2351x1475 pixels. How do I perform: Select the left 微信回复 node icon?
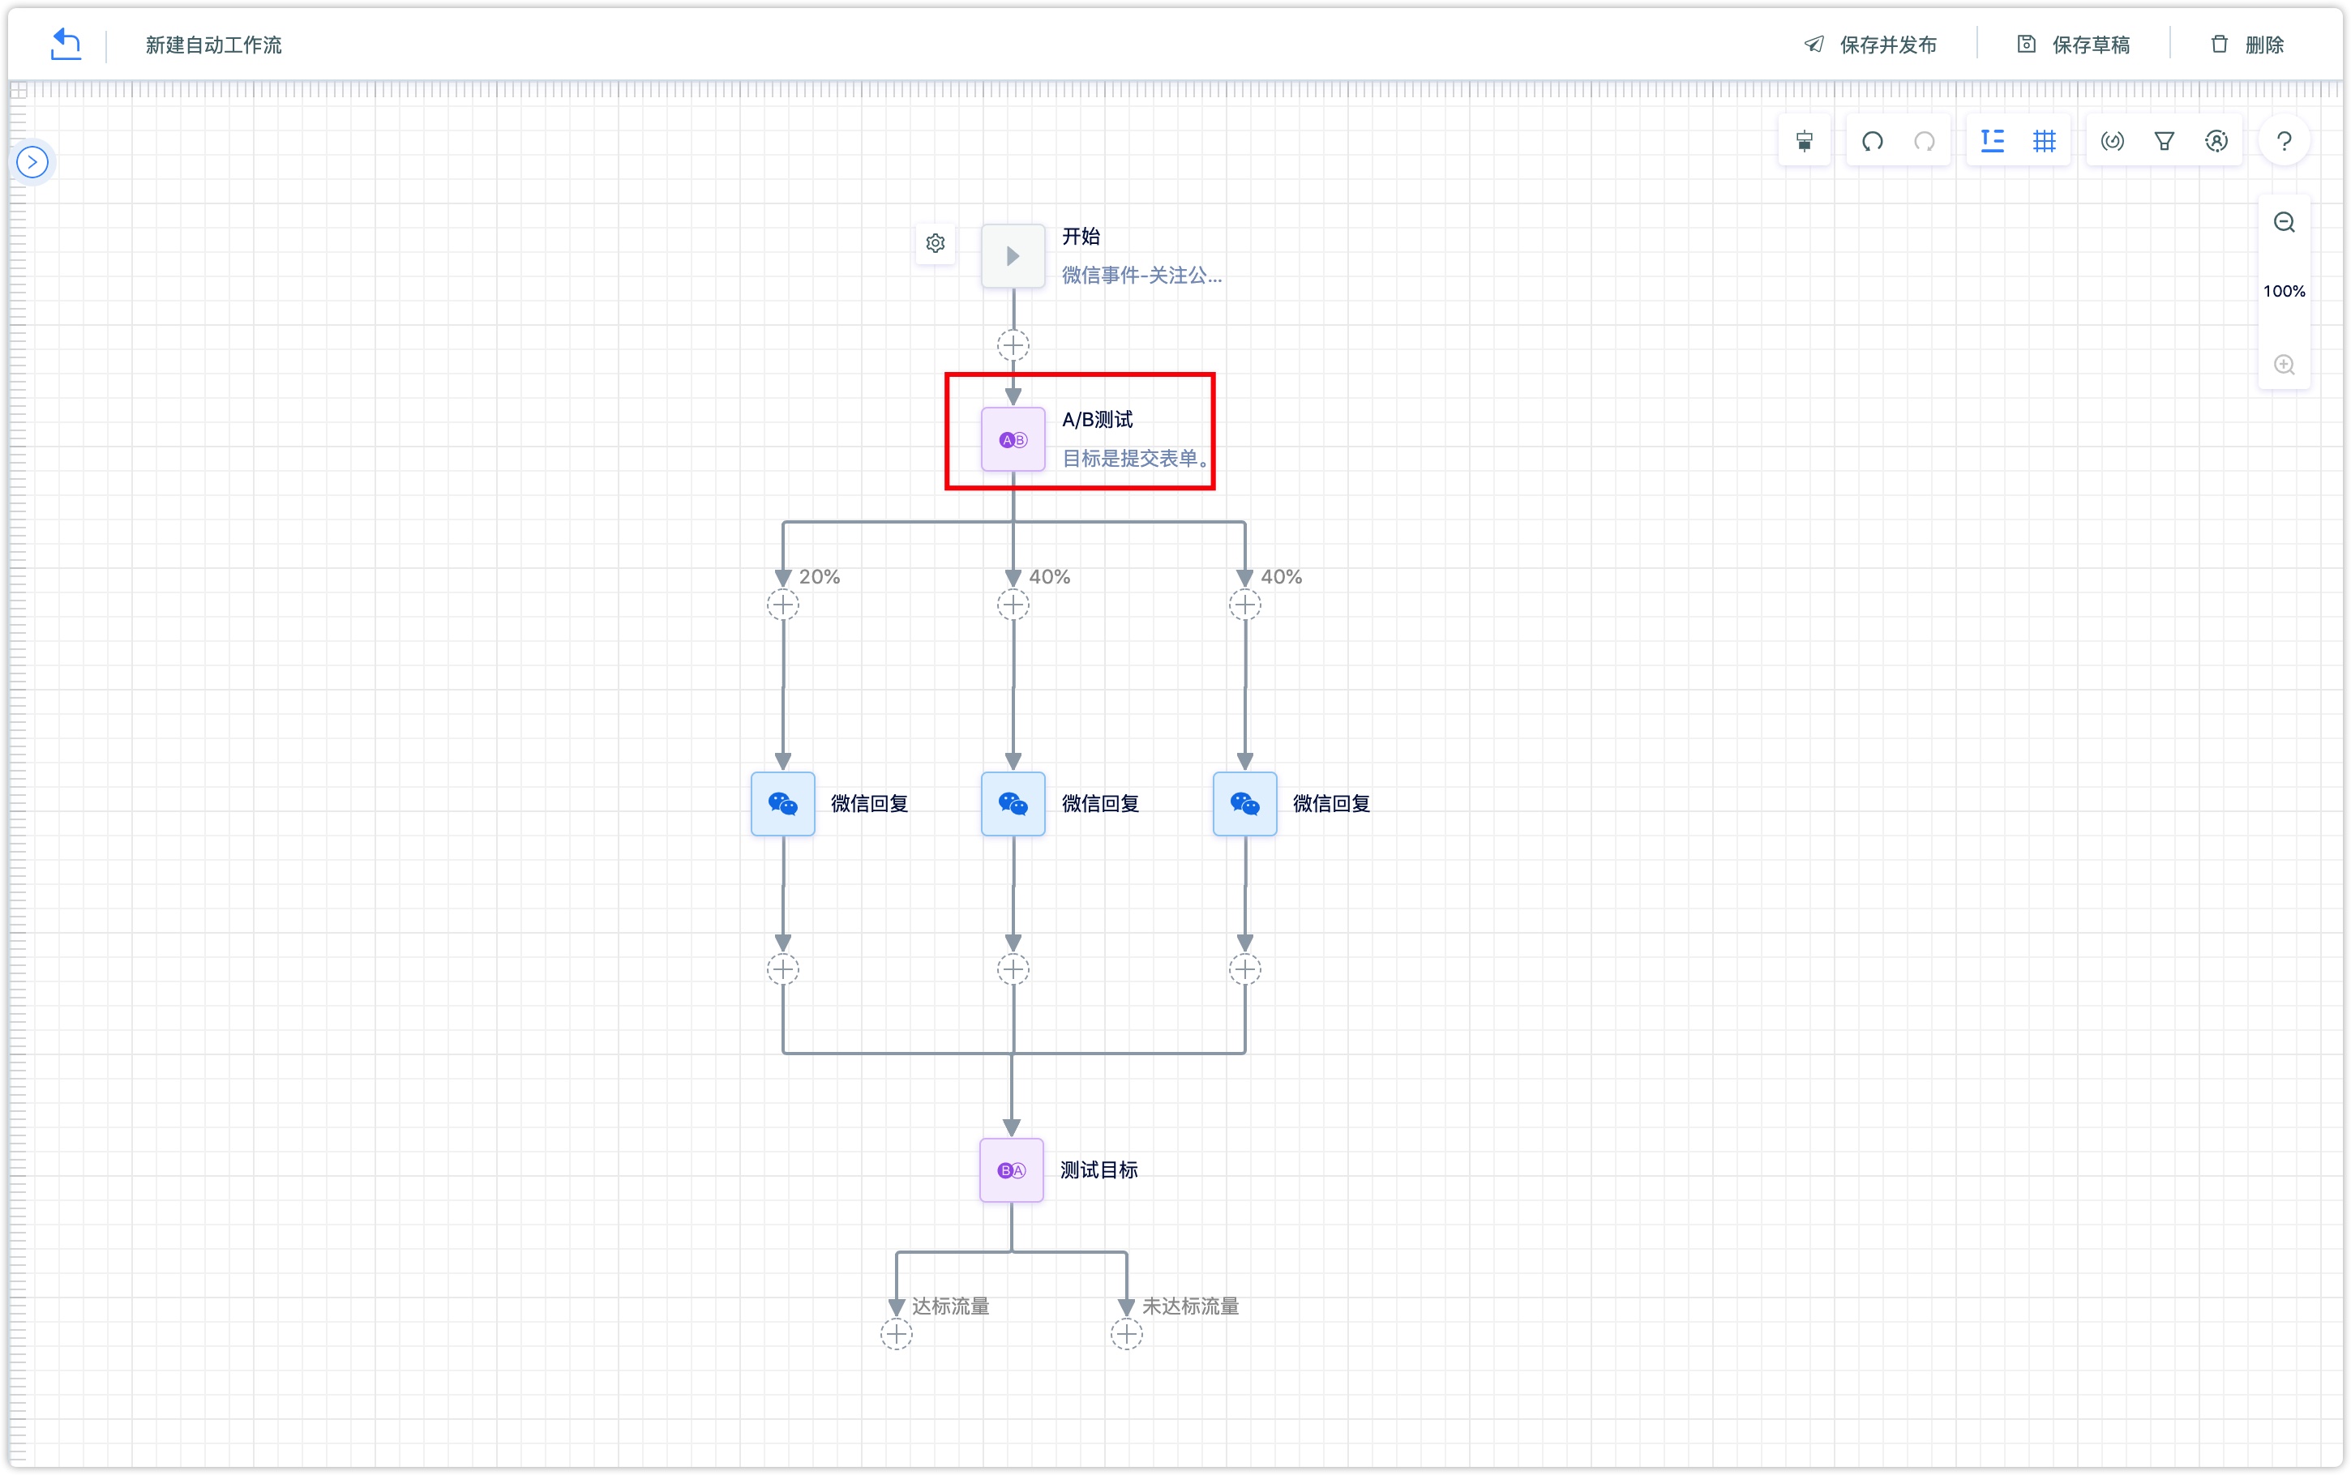(x=782, y=804)
